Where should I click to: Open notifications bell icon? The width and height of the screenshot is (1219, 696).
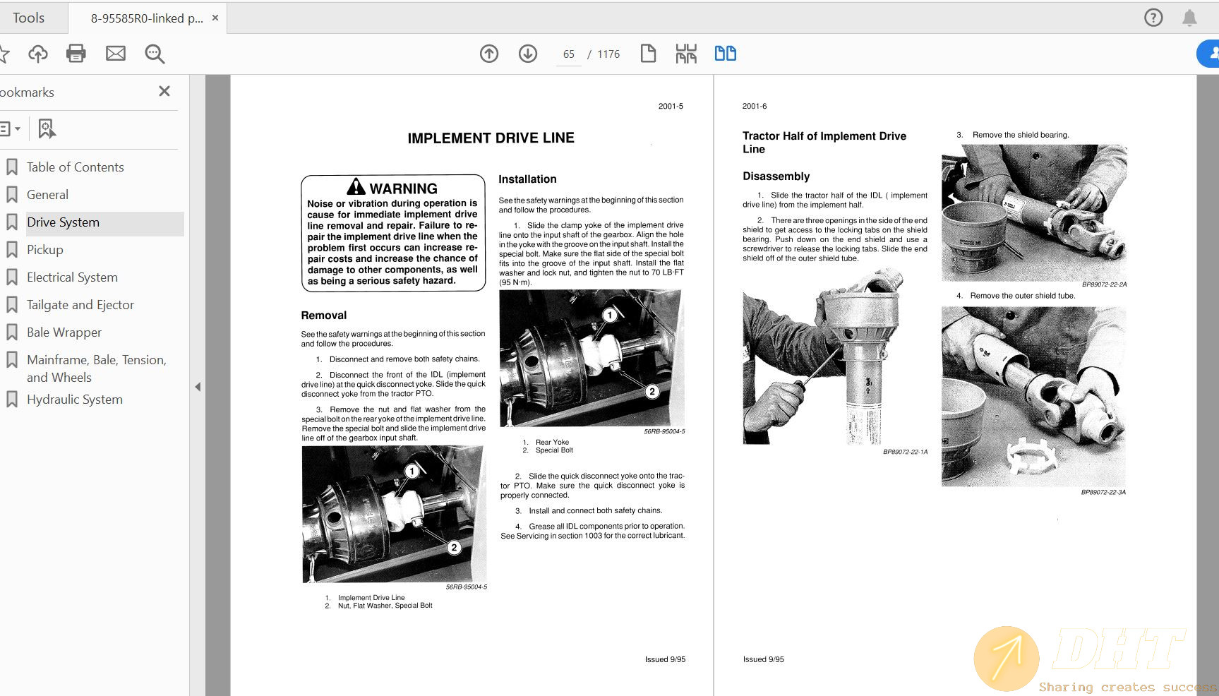[1189, 18]
